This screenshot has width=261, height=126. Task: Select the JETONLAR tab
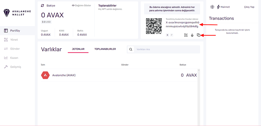pos(78,49)
